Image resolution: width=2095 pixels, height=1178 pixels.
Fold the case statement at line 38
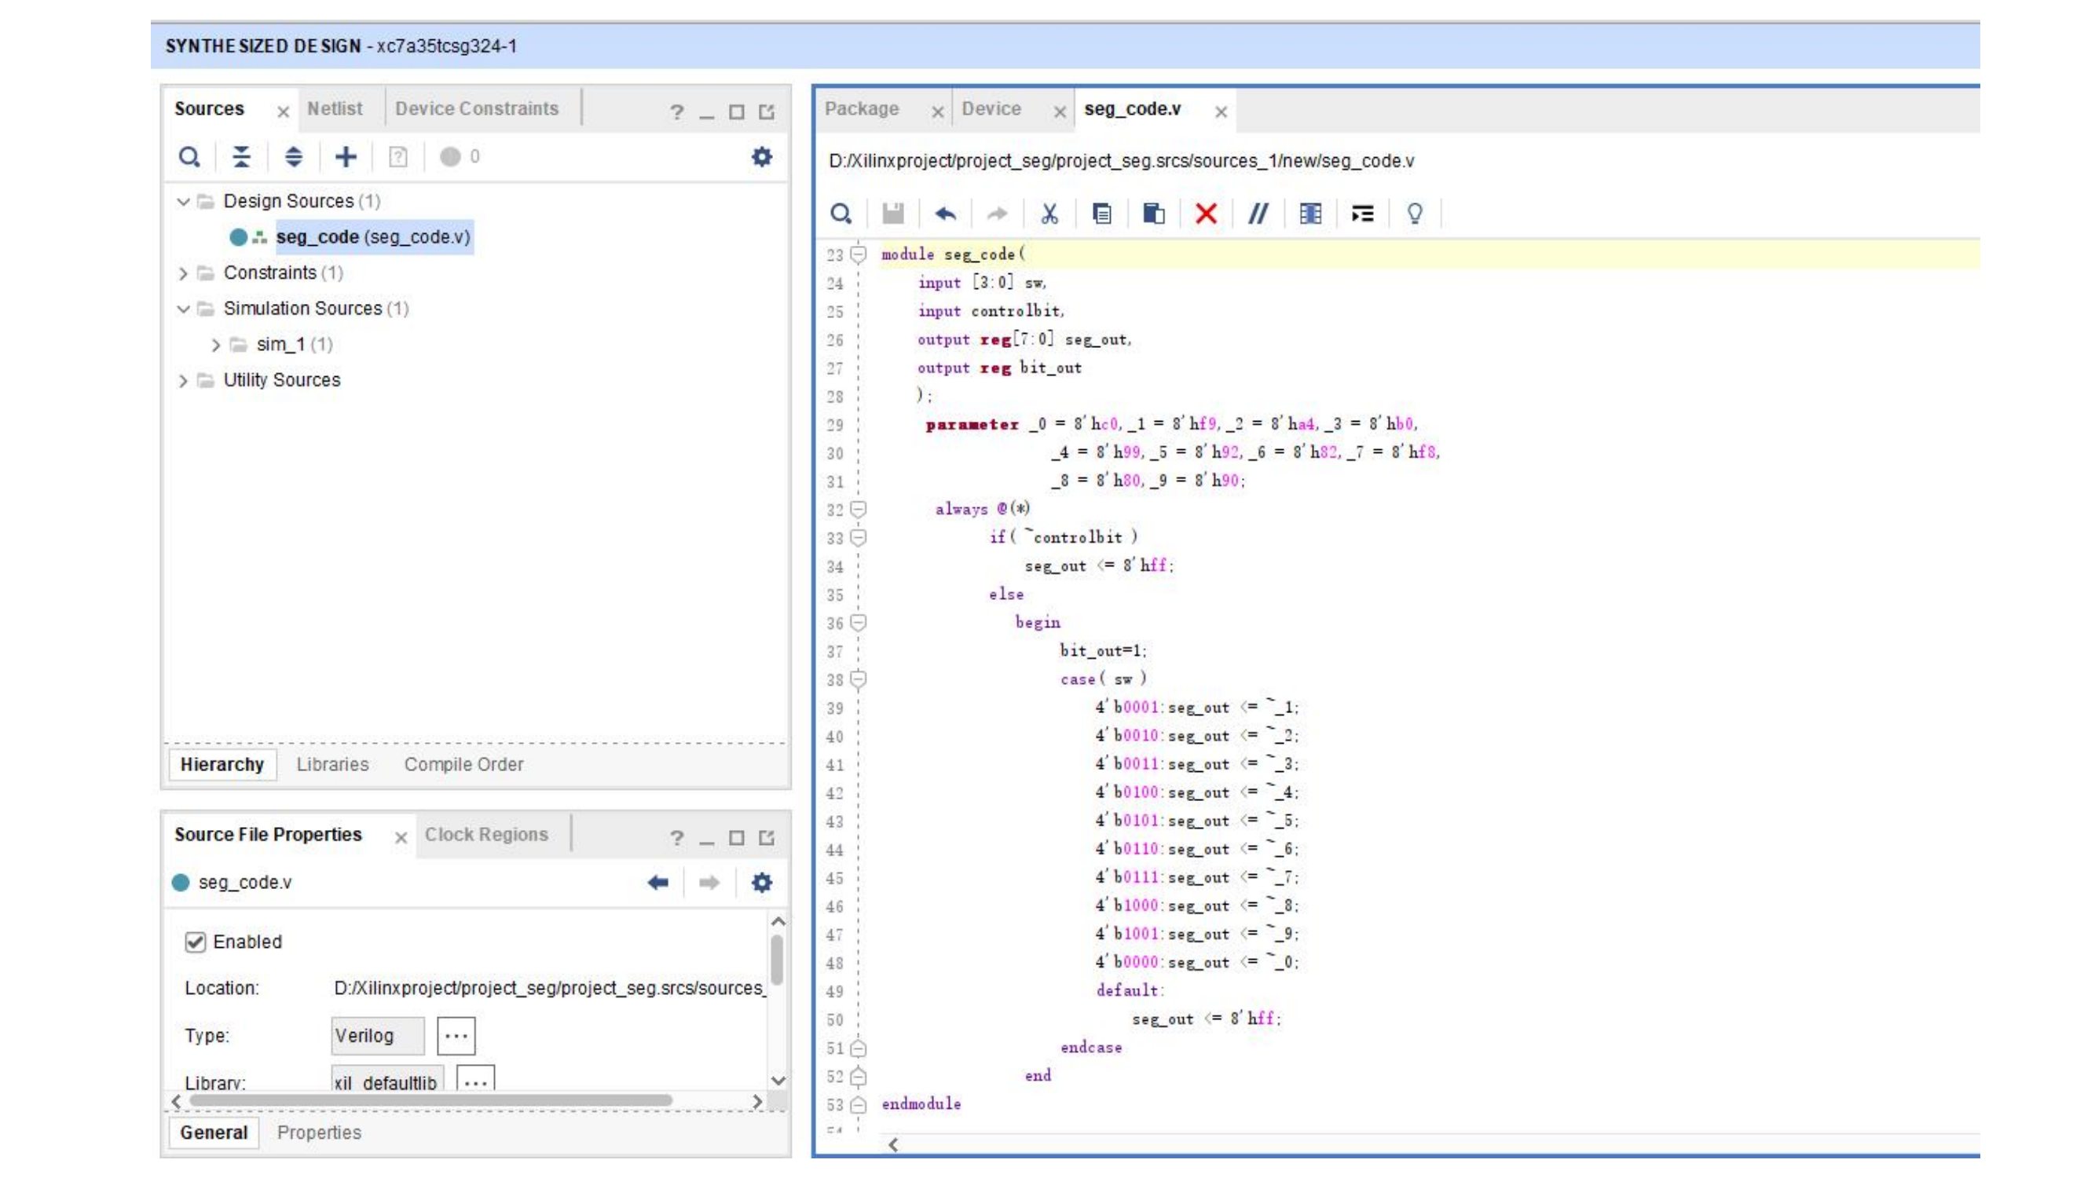click(858, 679)
